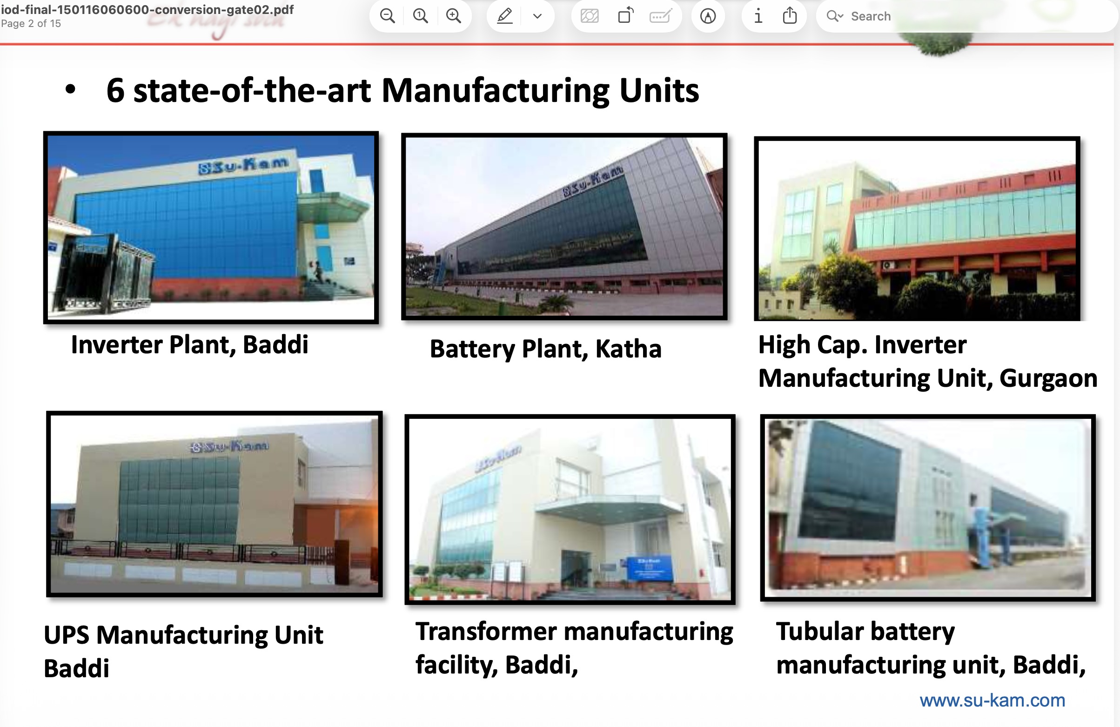Open the www.su-kam.com link
Image resolution: width=1120 pixels, height=727 pixels.
click(992, 700)
